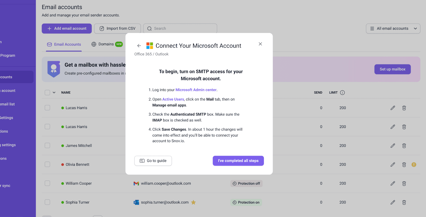
Task: Open the Email Accounts tab
Action: (64, 44)
